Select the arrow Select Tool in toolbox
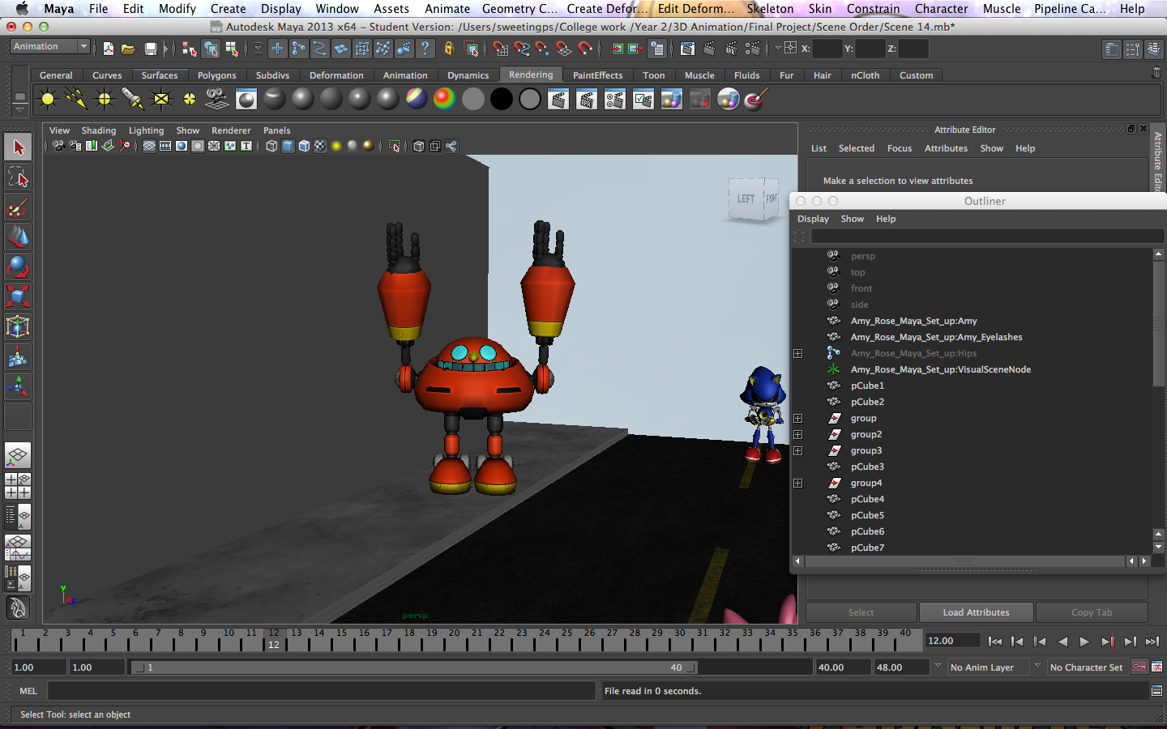This screenshot has height=729, width=1167. coord(18,148)
